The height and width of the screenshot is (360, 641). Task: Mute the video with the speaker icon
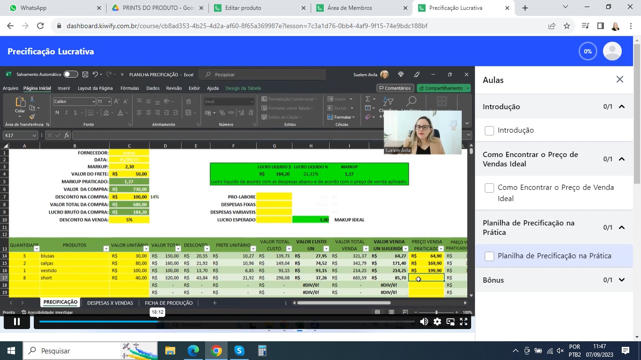click(x=424, y=322)
